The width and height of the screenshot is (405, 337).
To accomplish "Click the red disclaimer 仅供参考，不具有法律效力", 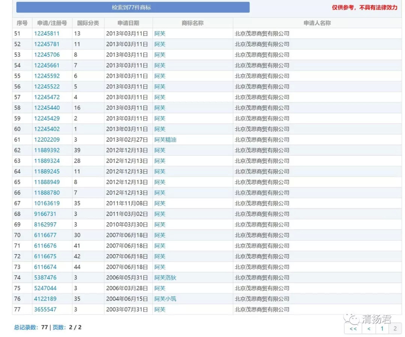I will tap(364, 7).
